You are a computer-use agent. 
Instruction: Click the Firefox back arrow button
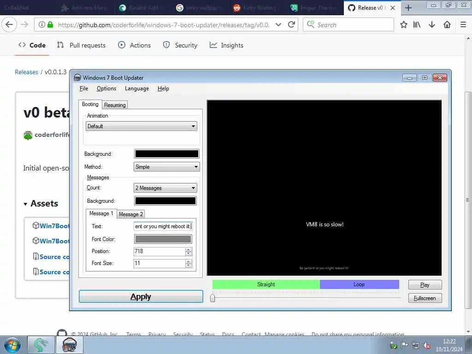click(9, 25)
